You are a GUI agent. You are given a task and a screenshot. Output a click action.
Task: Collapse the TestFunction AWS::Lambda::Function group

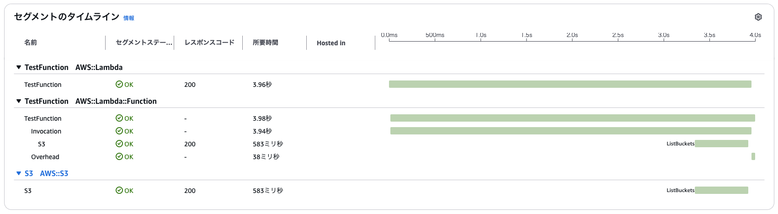coord(19,101)
